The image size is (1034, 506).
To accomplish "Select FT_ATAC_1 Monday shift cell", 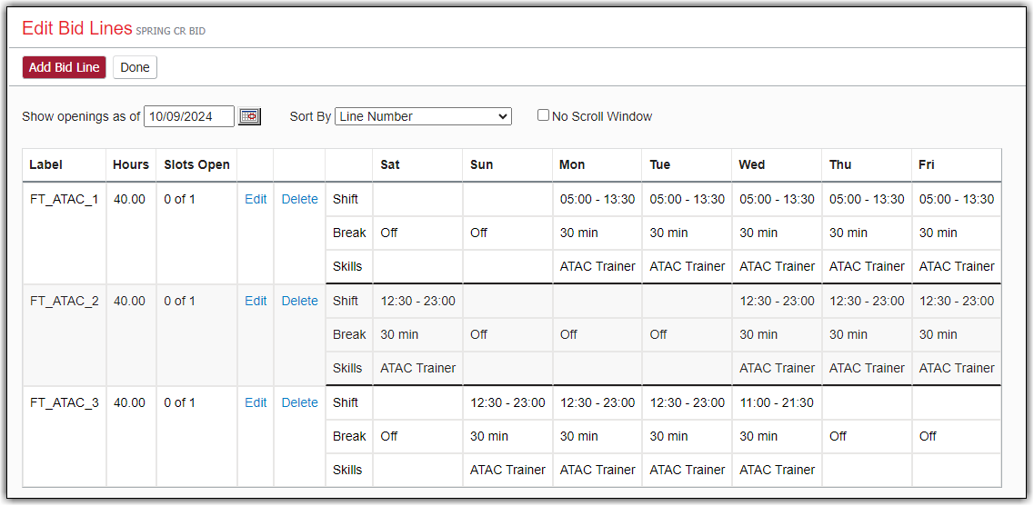I will click(x=597, y=199).
